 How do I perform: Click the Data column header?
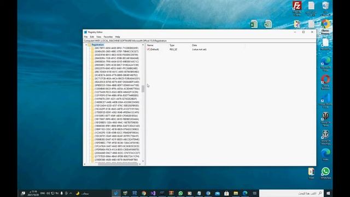pyautogui.click(x=195, y=45)
